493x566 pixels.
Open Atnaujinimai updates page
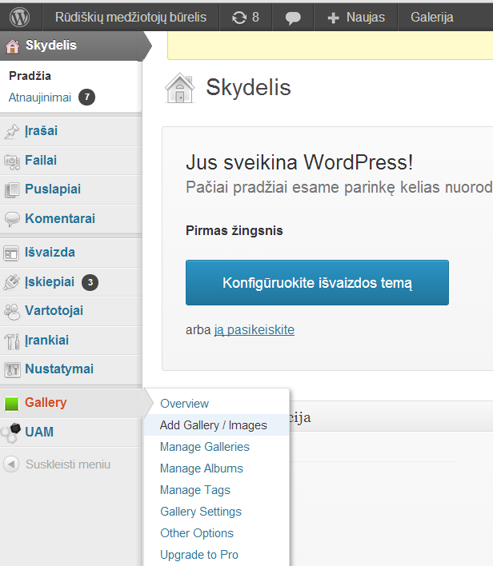pos(40,98)
